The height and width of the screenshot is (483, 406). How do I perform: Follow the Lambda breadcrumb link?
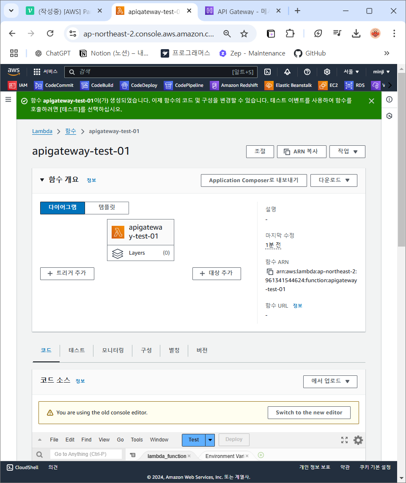point(42,131)
